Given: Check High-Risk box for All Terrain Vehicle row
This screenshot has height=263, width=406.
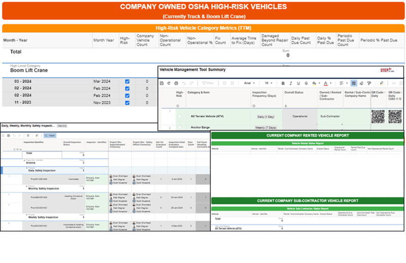Looking at the screenshot, I should pos(179,116).
